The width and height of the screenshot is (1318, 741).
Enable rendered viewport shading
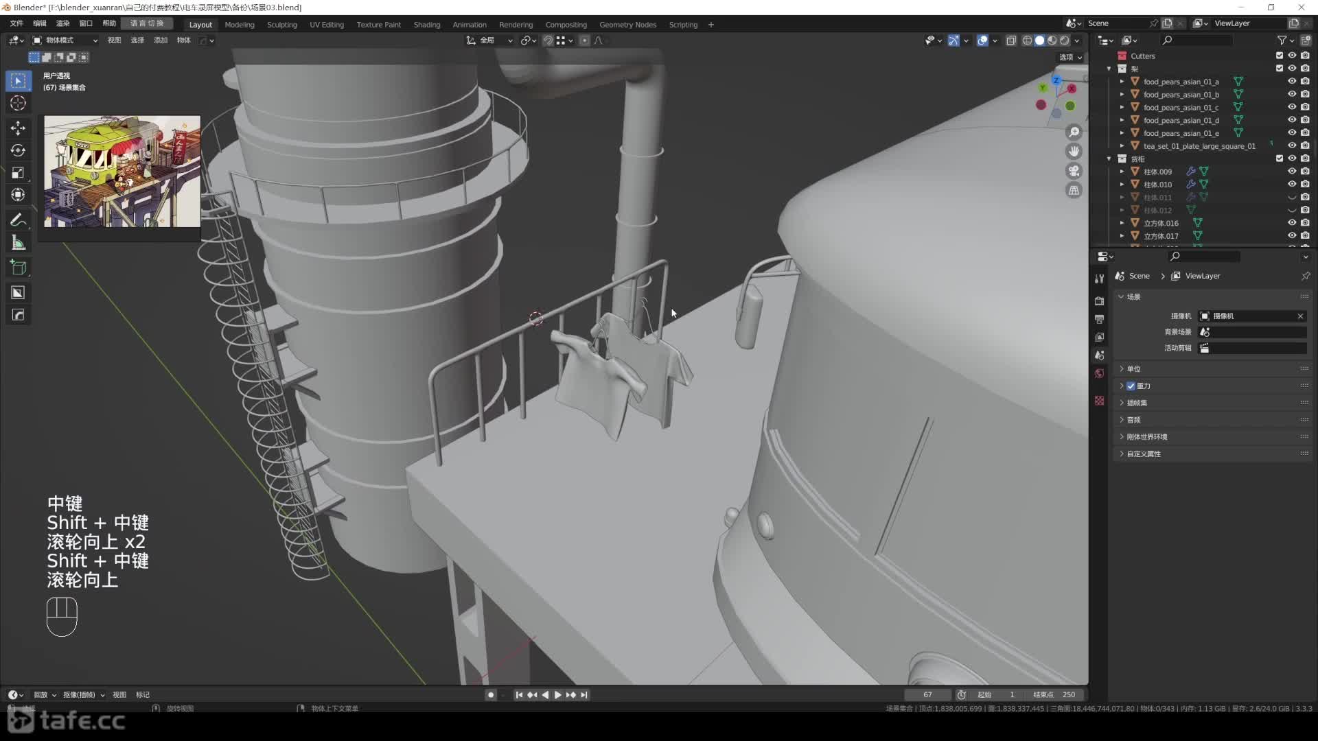[1064, 40]
